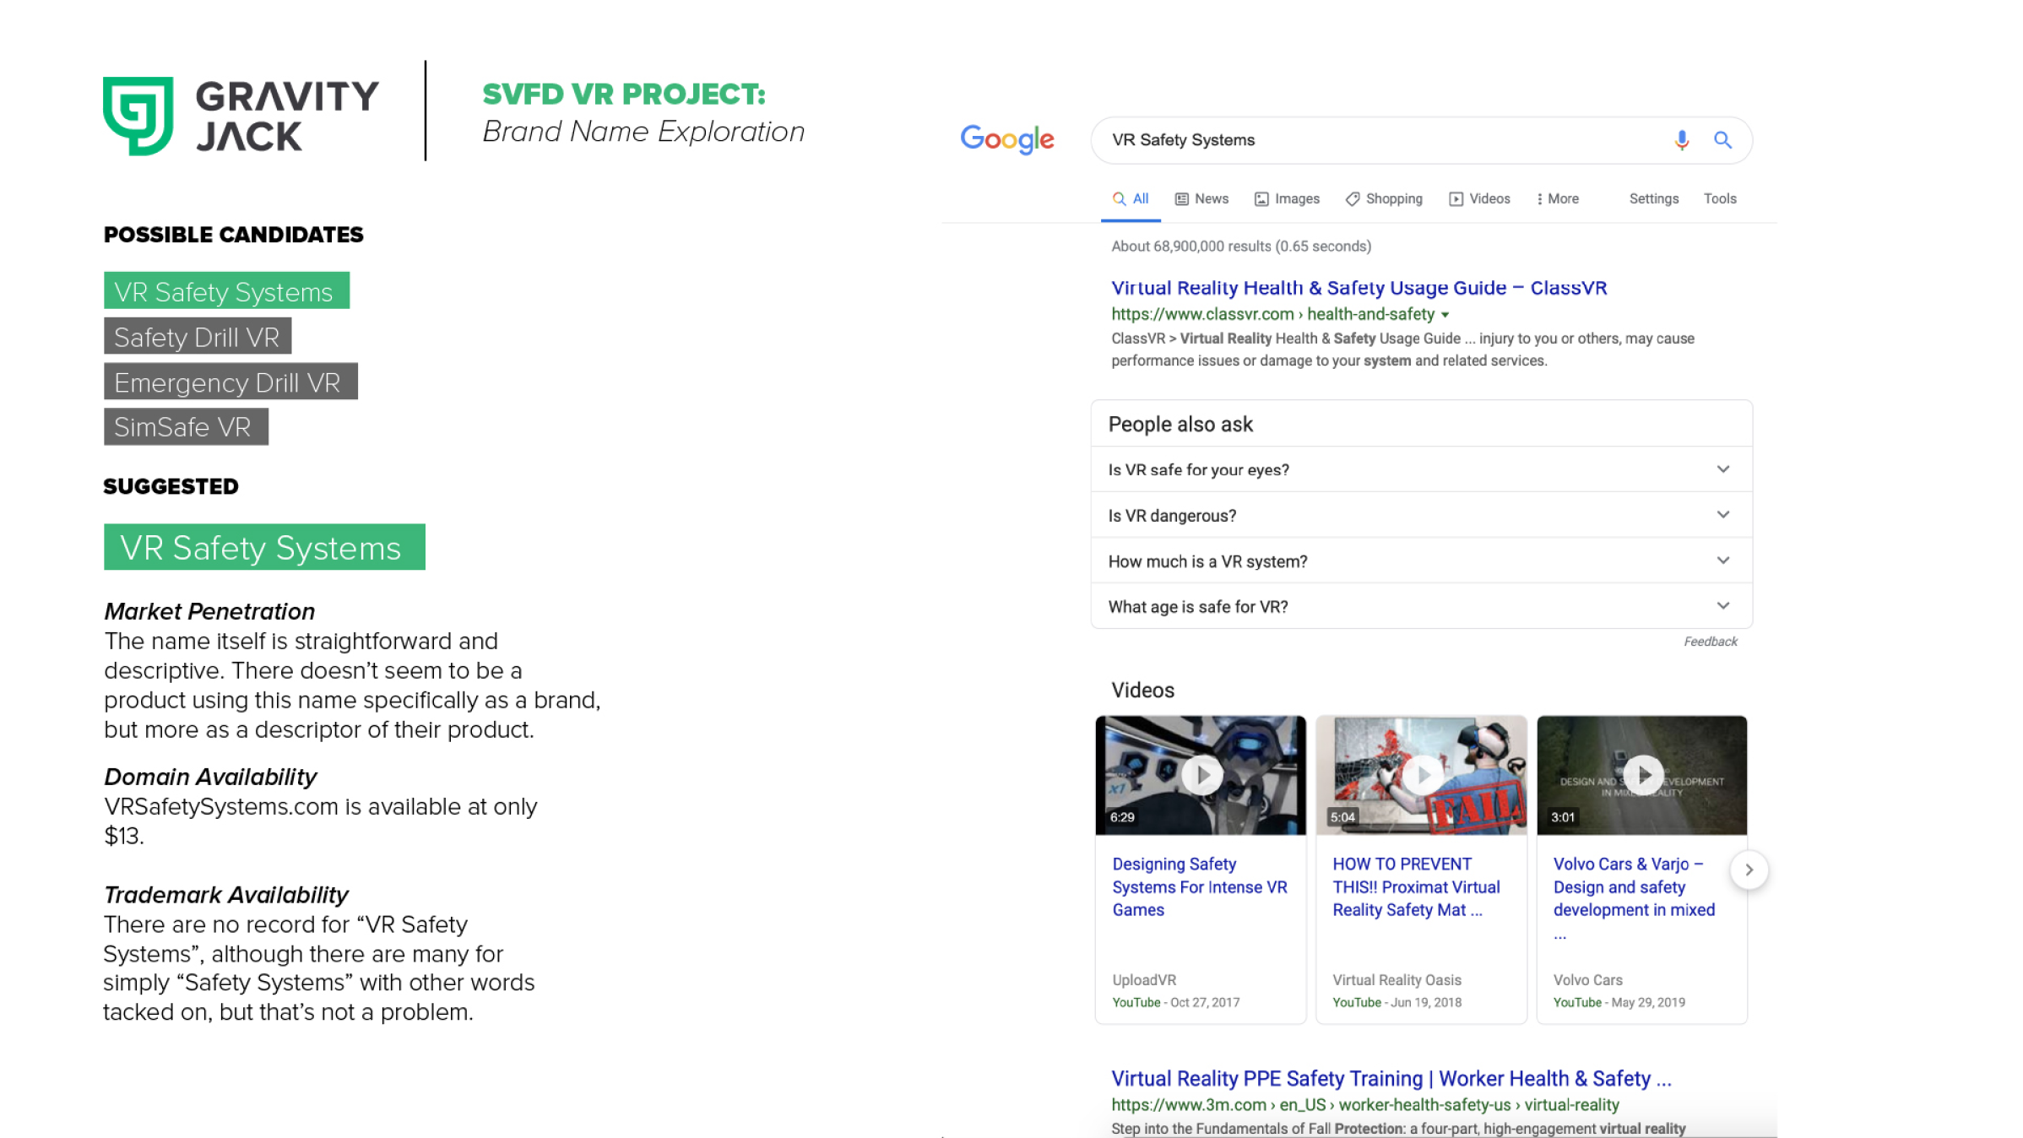The width and height of the screenshot is (2023, 1138).
Task: Open 'Volvo Cars & Varjo' video title
Action: [x=1634, y=897]
